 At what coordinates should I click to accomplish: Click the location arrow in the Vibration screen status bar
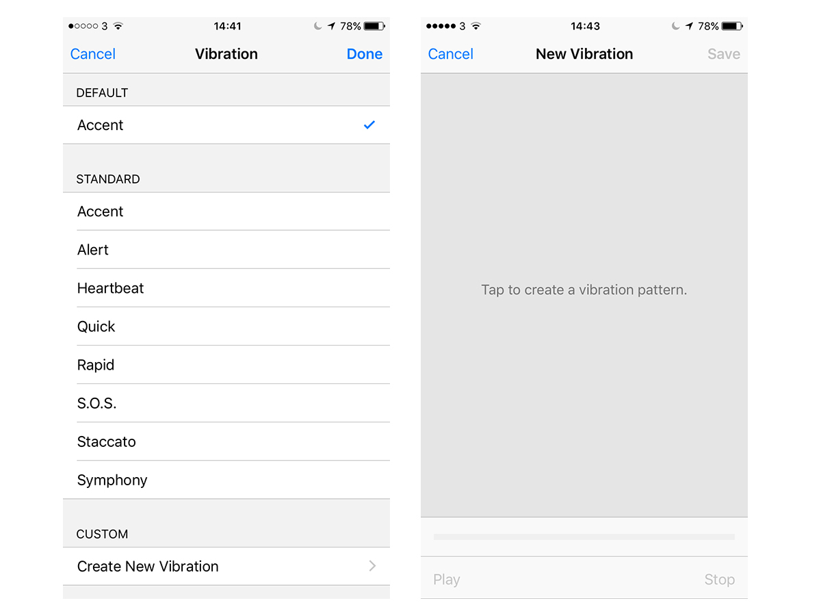tap(332, 26)
